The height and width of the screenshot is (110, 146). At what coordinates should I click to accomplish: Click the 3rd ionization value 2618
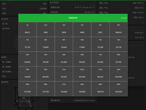tap(64, 32)
